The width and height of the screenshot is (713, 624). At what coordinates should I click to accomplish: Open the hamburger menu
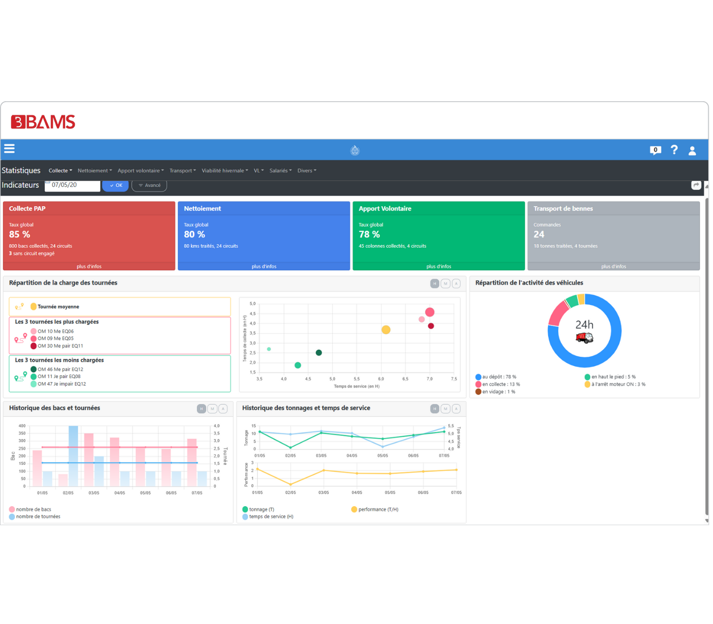coord(10,149)
